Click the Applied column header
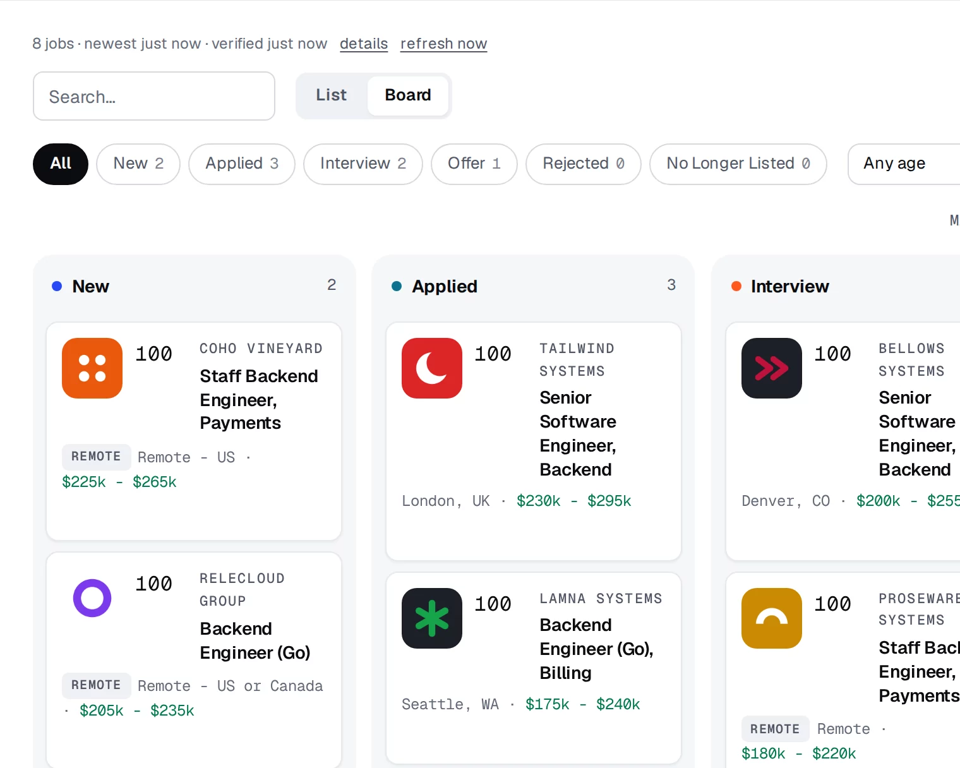The height and width of the screenshot is (768, 960). (445, 287)
